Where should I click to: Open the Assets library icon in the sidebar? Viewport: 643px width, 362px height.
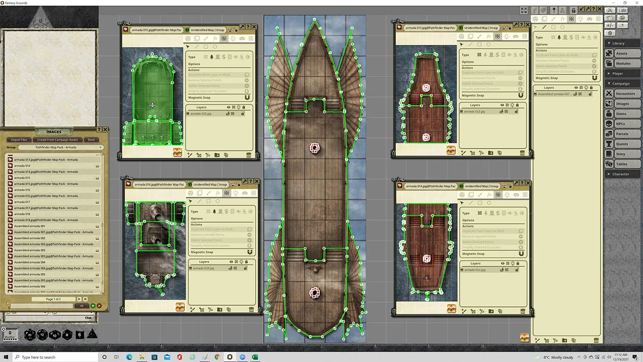click(x=609, y=53)
